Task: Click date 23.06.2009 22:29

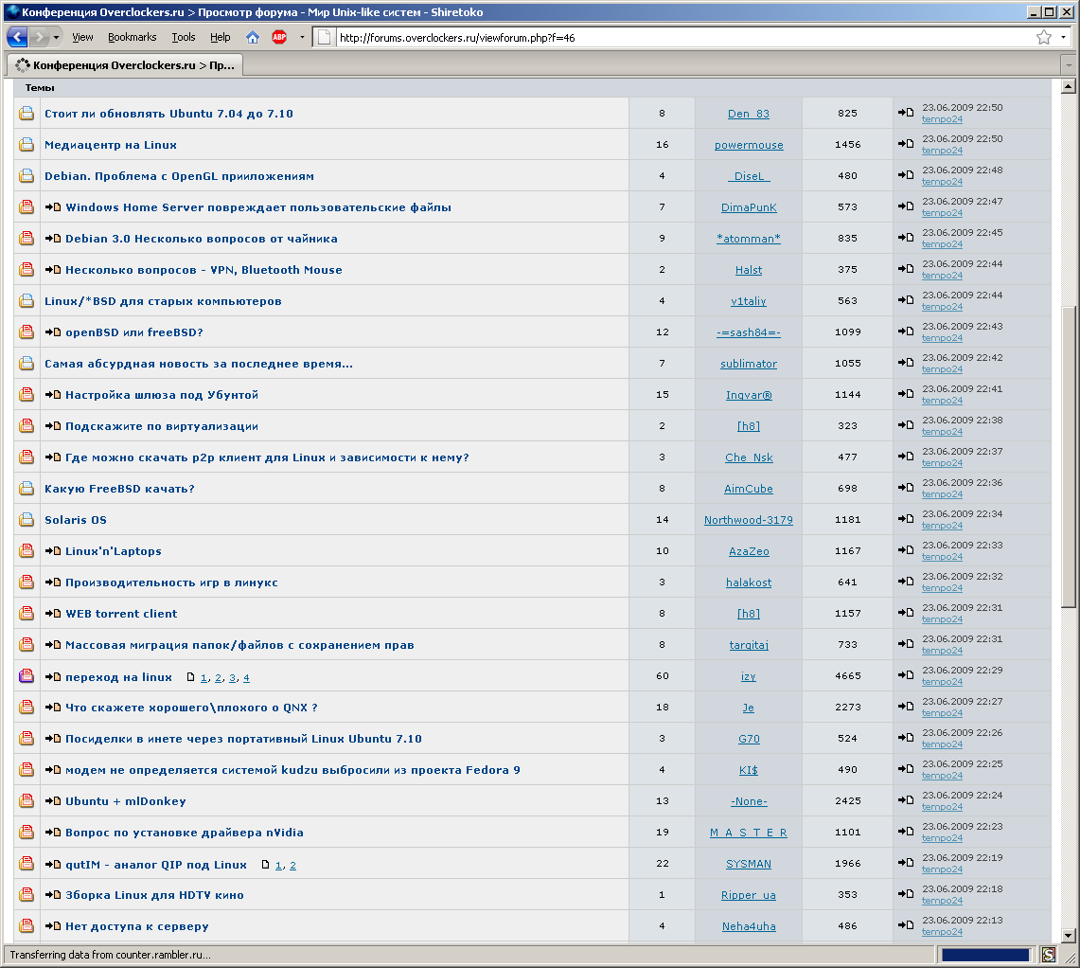Action: [963, 671]
